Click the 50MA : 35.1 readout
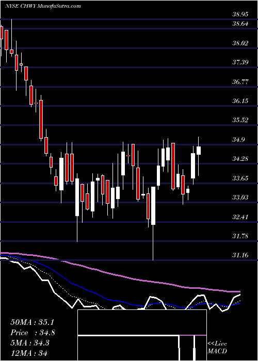 tap(32, 322)
